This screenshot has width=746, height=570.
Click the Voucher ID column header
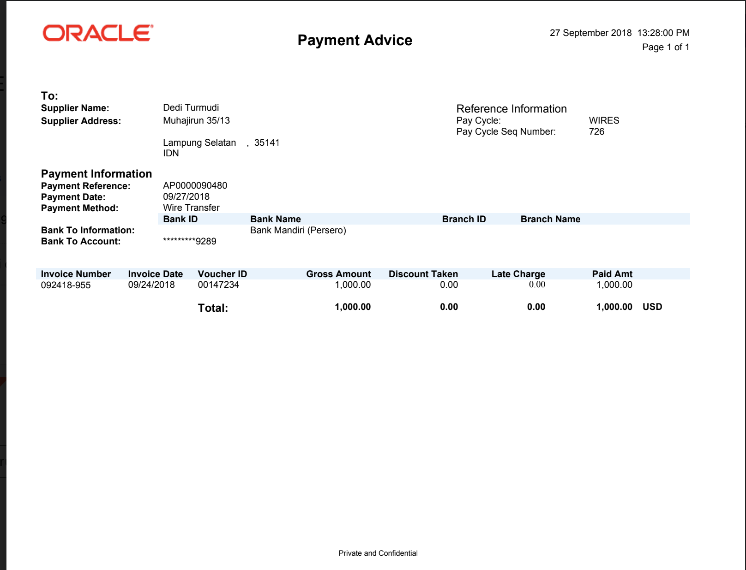223,274
